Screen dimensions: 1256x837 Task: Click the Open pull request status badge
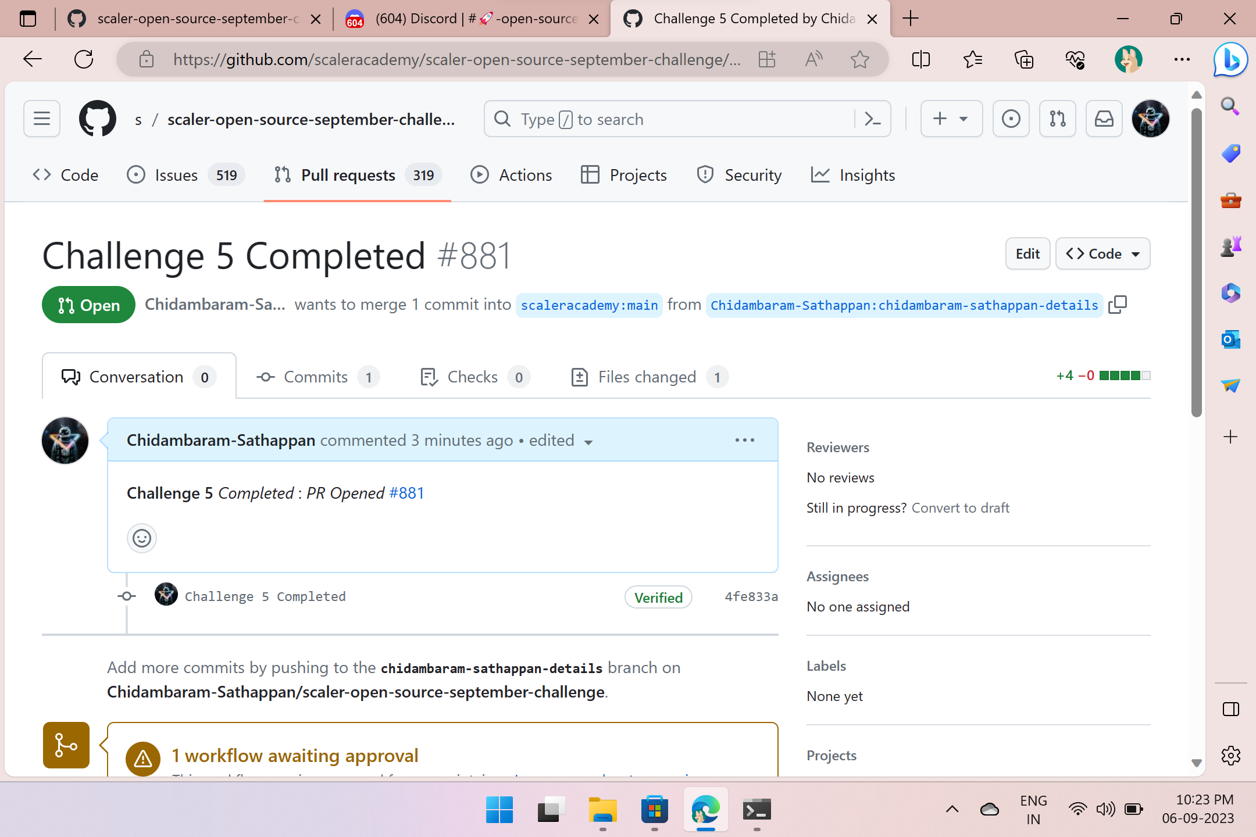click(x=88, y=305)
